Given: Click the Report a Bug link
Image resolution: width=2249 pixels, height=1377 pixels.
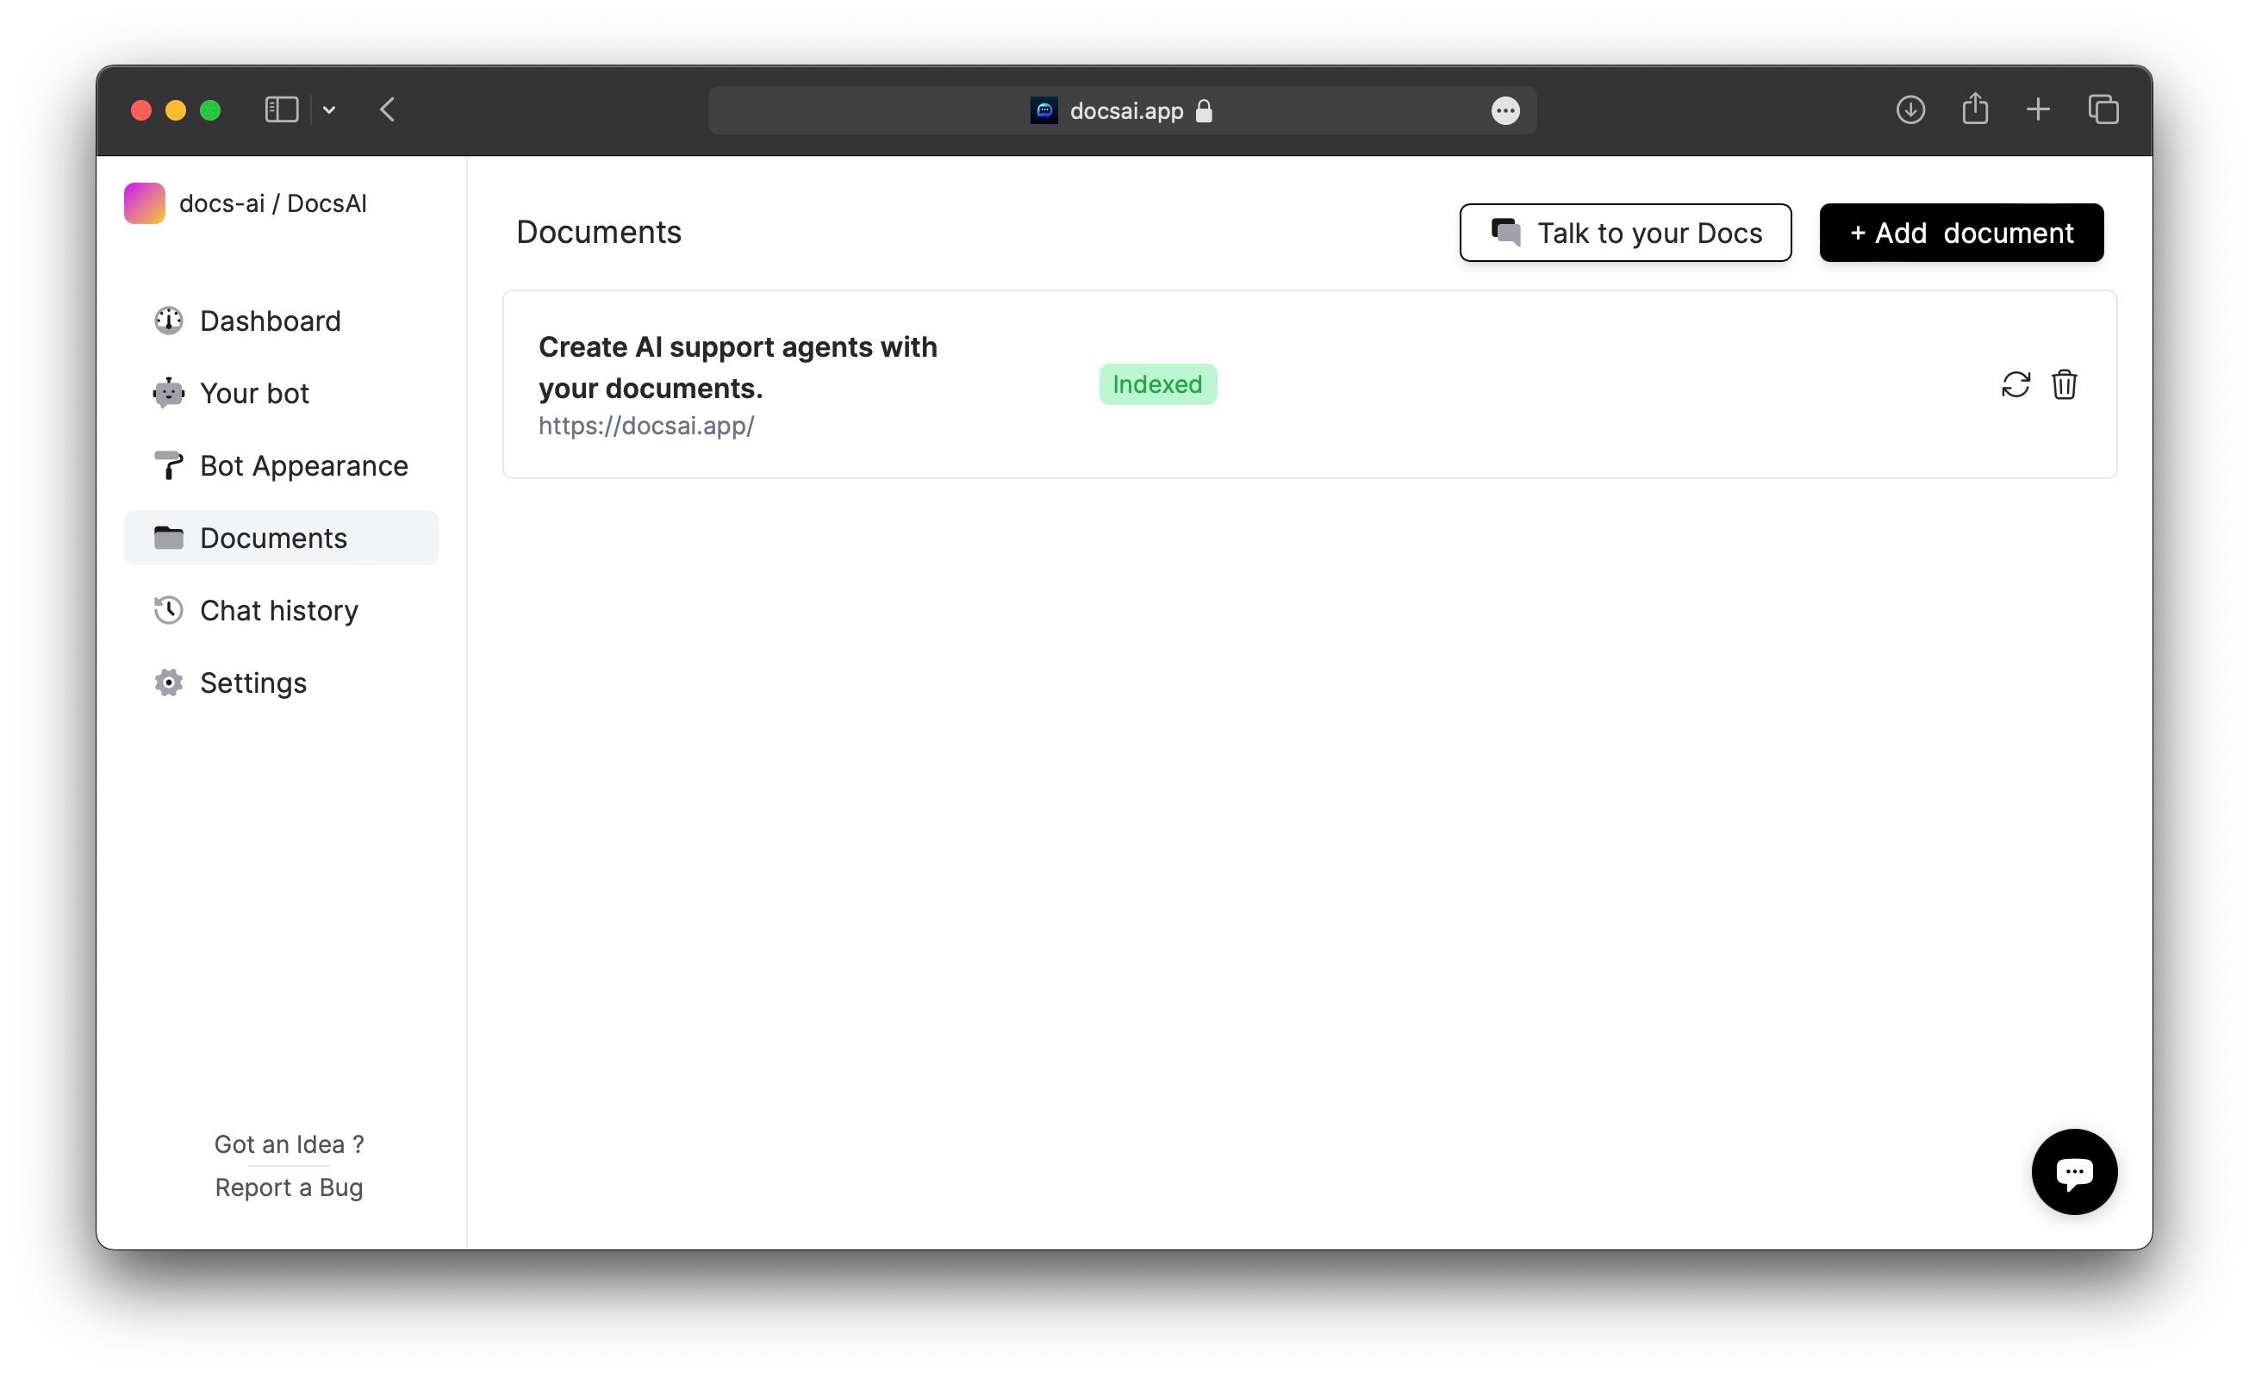Looking at the screenshot, I should (x=289, y=1187).
